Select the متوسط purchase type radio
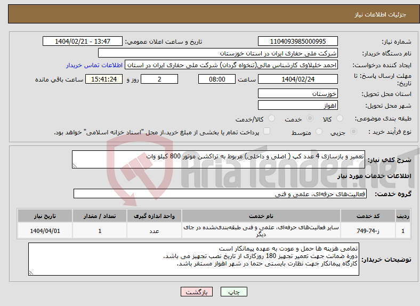The height and width of the screenshot is (306, 420). [x=319, y=131]
